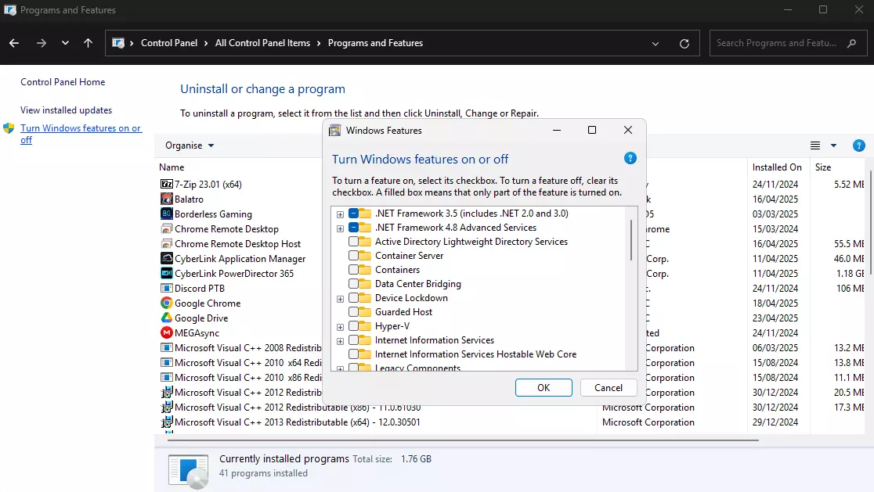The image size is (874, 492).
Task: Sort by the Name column header
Action: point(172,167)
